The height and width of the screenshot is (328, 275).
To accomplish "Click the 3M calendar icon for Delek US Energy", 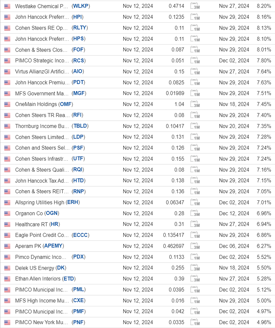I will pyautogui.click(x=195, y=268).
